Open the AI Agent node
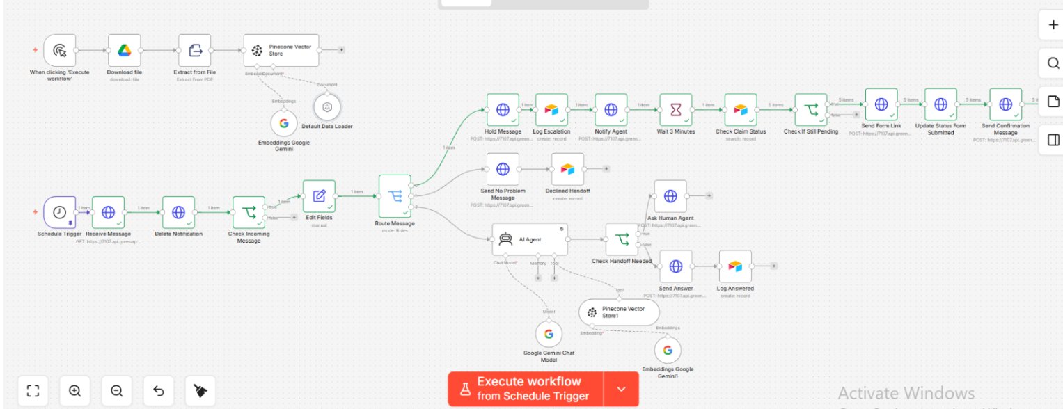Viewport: 1063px width, 409px height. 530,239
